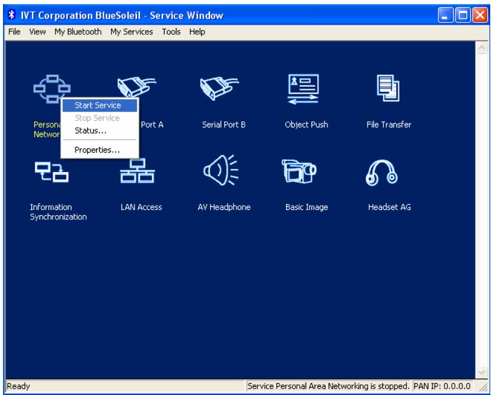
Task: Select the Headset AG headphones icon
Action: 382,173
